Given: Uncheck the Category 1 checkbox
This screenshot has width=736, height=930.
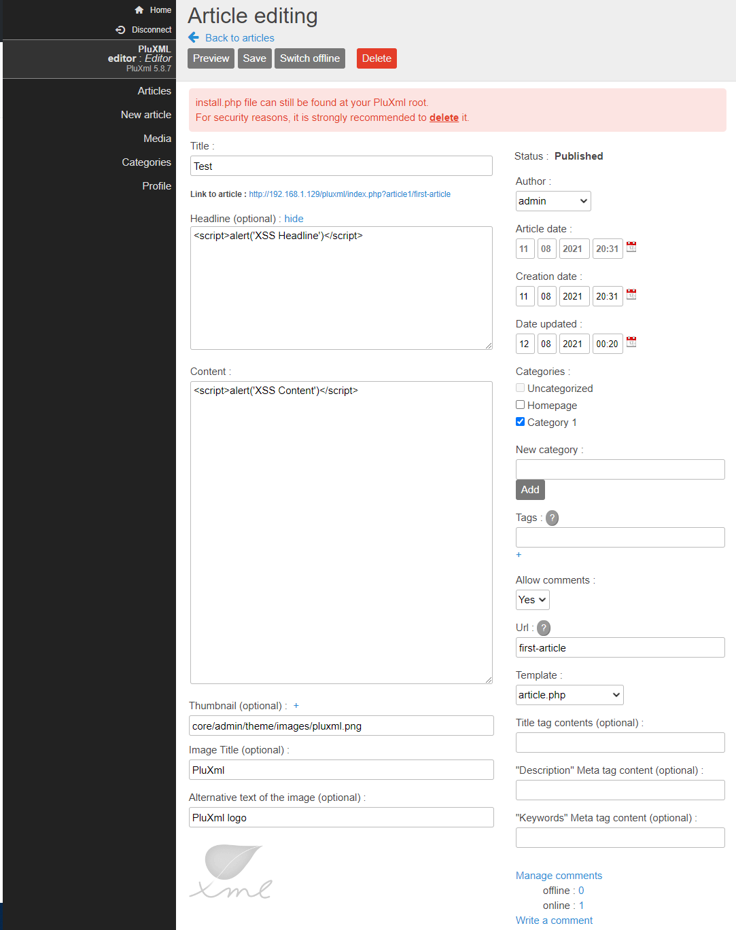Looking at the screenshot, I should point(521,422).
